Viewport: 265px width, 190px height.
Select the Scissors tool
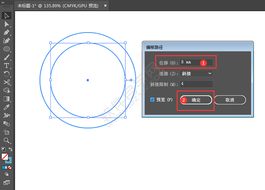click(x=7, y=82)
